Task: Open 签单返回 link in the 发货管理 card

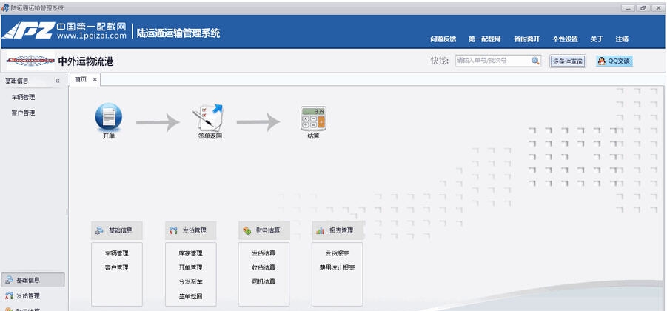Action: point(190,296)
